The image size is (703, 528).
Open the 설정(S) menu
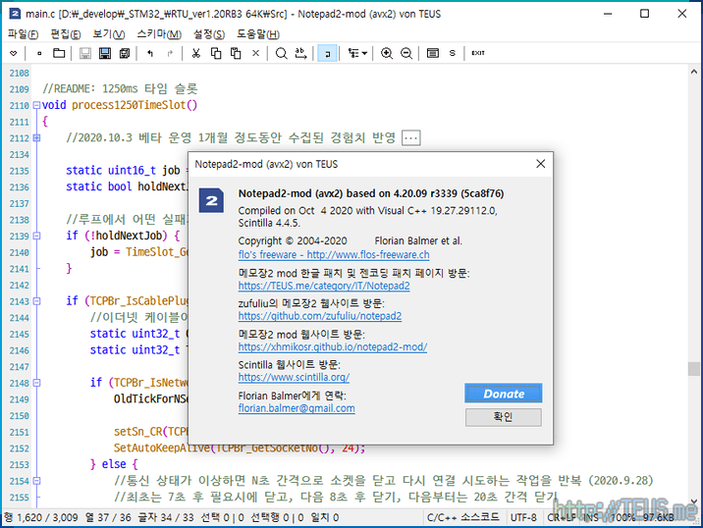click(208, 34)
